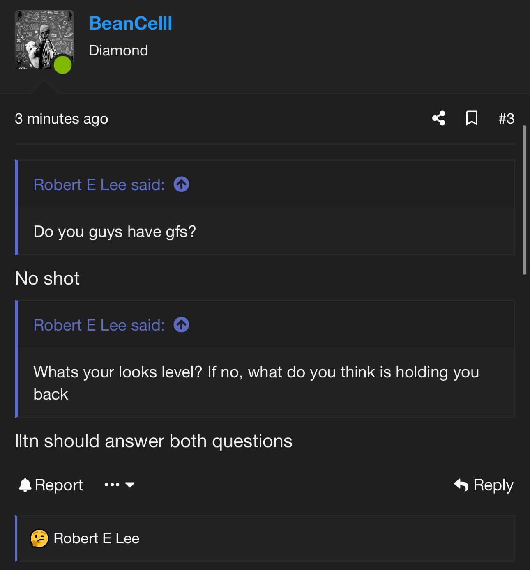Bookmark this post with the bookmark icon

[x=472, y=118]
